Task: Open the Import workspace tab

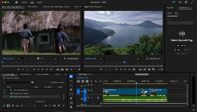Action: (x=24, y=2)
